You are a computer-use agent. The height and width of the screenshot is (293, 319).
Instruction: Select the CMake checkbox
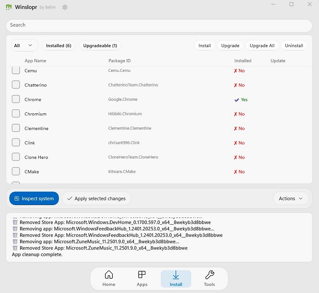[x=16, y=171]
